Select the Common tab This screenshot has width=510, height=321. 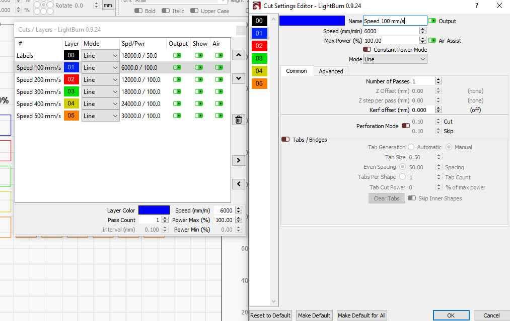[x=297, y=71]
